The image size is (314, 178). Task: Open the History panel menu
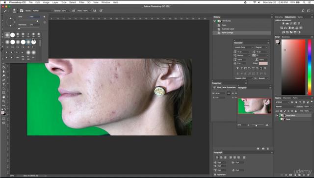(x=271, y=17)
